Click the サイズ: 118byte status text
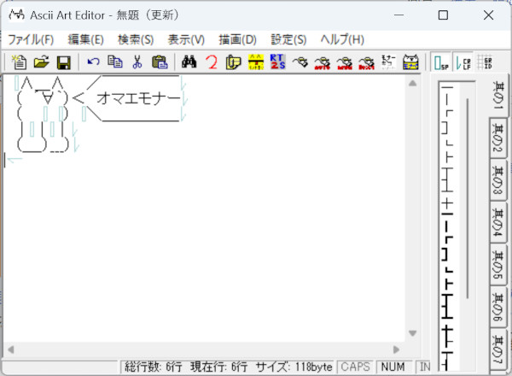Viewport: 512px width, 376px height. point(294,367)
